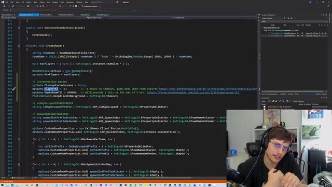Click the navigate backward toolbar icon
The image size is (332, 187).
[x=4, y=6]
